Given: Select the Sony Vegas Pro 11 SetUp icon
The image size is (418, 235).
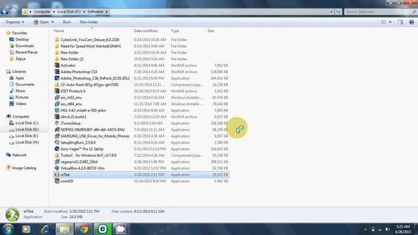Looking at the screenshot, I should tap(57, 149).
